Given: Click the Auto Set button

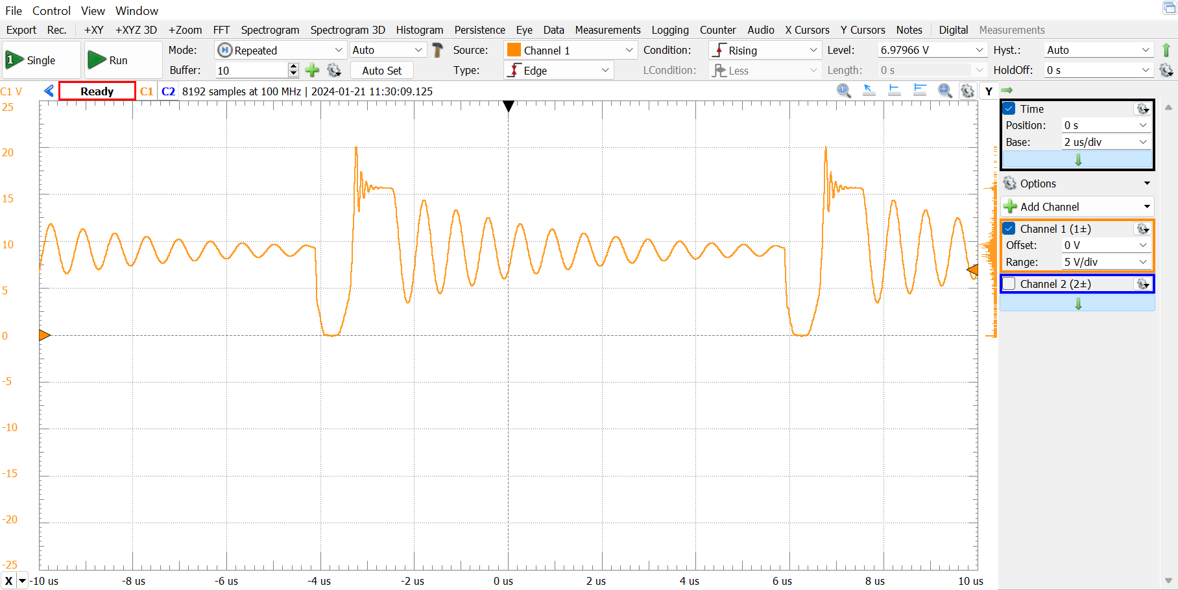Looking at the screenshot, I should point(381,70).
